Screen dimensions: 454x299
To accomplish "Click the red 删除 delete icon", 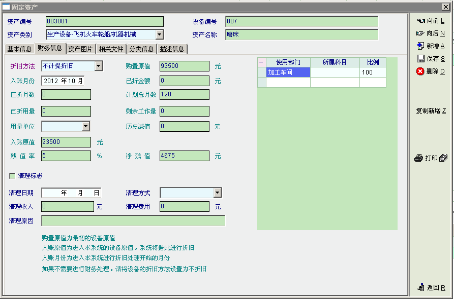I will (x=421, y=71).
